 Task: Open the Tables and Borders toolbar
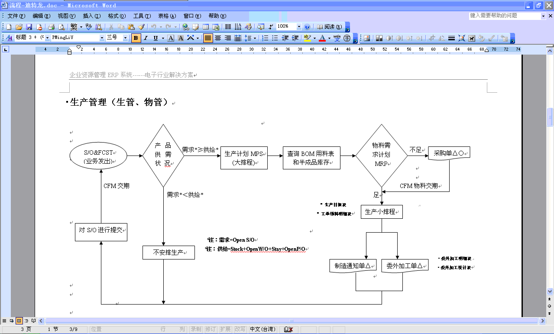click(x=196, y=27)
